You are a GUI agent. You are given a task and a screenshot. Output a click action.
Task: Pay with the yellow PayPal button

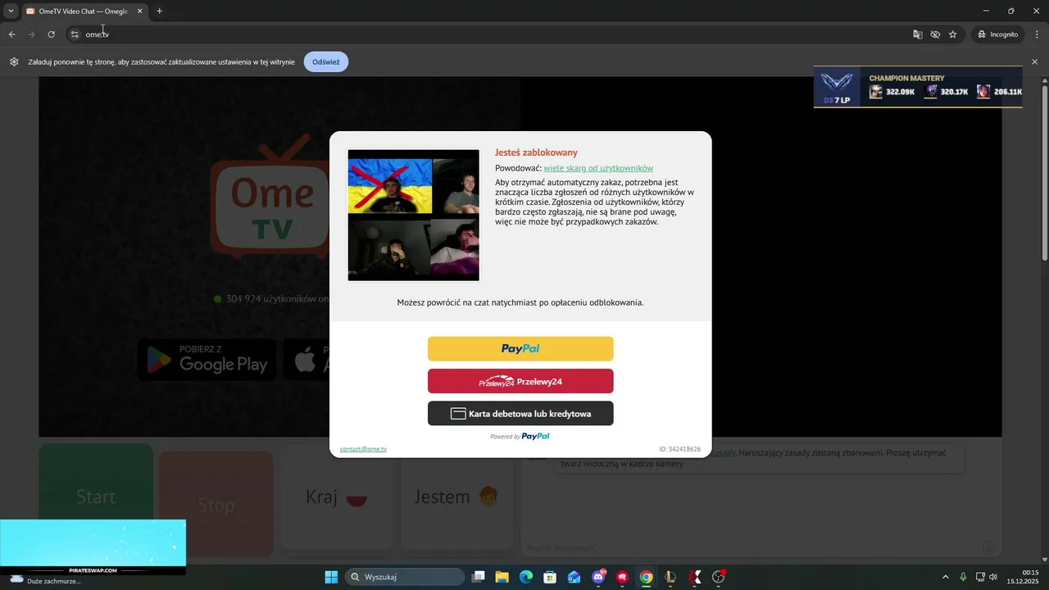(520, 348)
